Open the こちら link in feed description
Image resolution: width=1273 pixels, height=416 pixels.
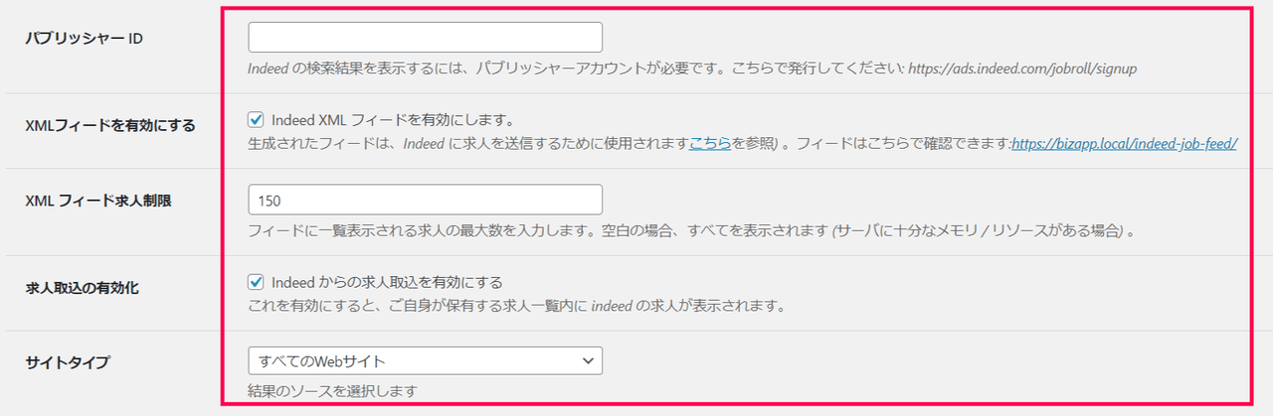tap(711, 144)
